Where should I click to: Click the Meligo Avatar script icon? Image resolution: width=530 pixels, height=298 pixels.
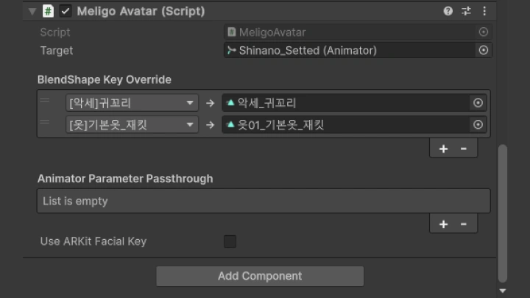(48, 11)
